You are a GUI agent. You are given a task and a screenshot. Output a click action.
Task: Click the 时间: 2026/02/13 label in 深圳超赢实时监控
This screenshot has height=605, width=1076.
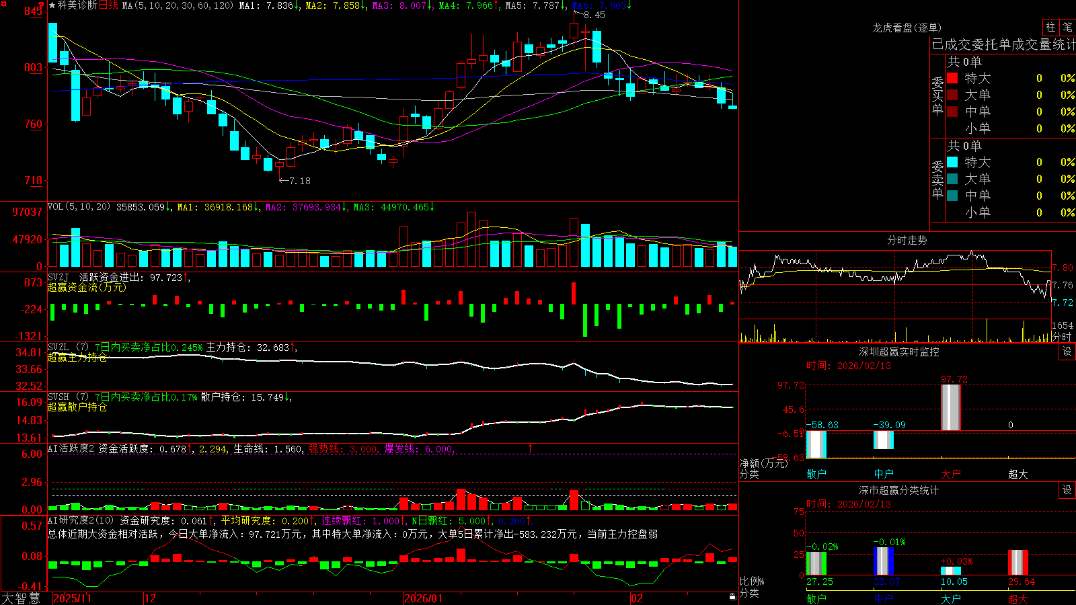coord(849,366)
